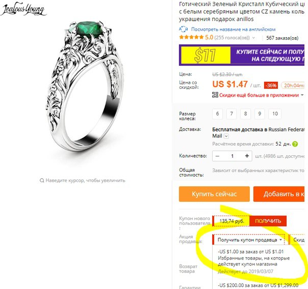Click the JealousYoung brand logo

click(23, 9)
